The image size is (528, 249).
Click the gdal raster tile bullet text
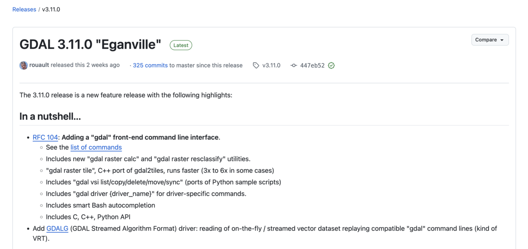(160, 170)
